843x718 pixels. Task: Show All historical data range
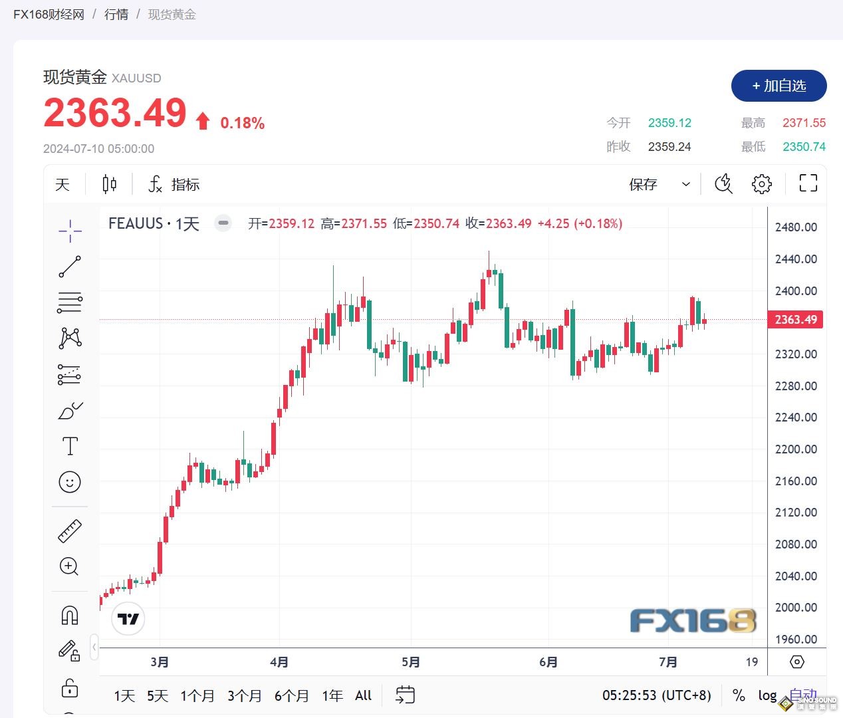tap(364, 696)
